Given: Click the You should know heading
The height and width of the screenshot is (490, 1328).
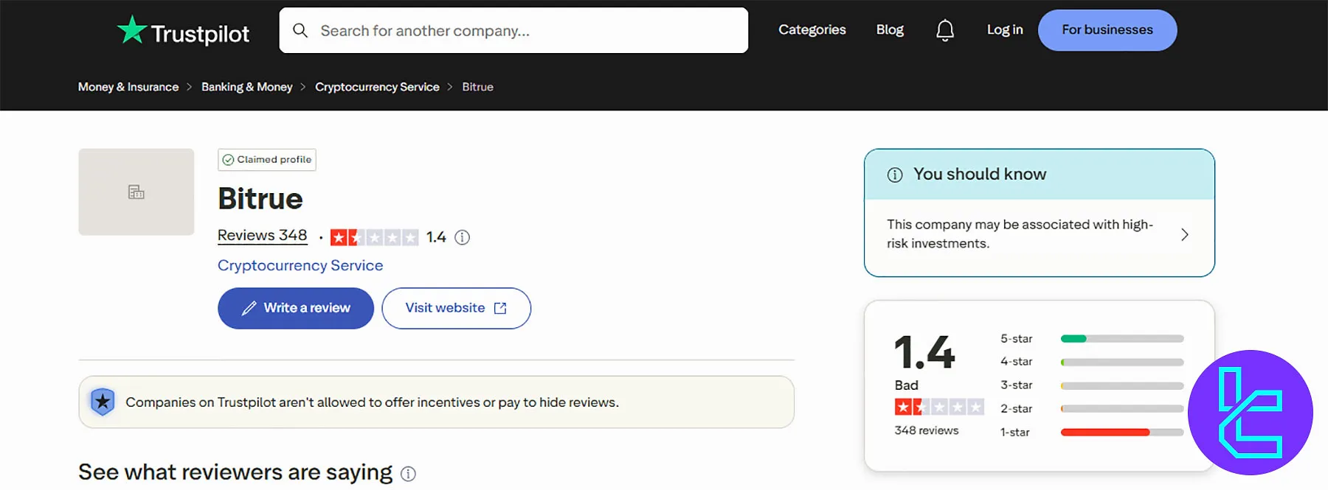Looking at the screenshot, I should [980, 175].
